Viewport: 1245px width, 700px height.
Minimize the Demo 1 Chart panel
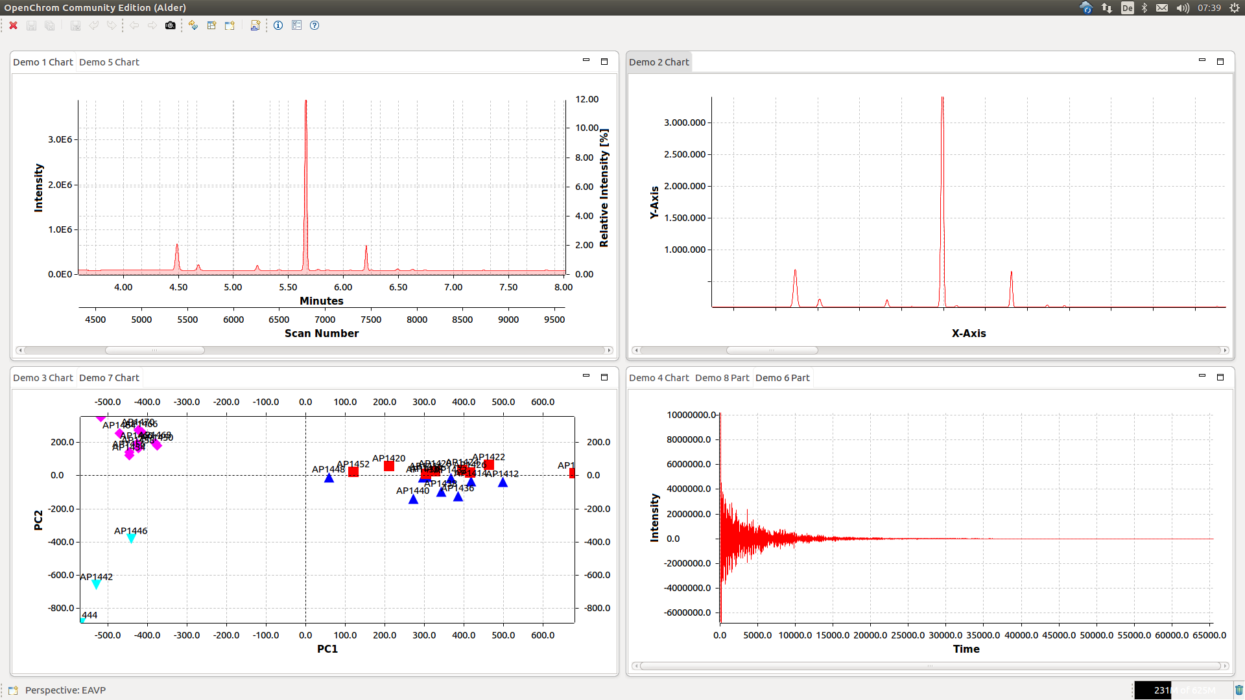[586, 60]
